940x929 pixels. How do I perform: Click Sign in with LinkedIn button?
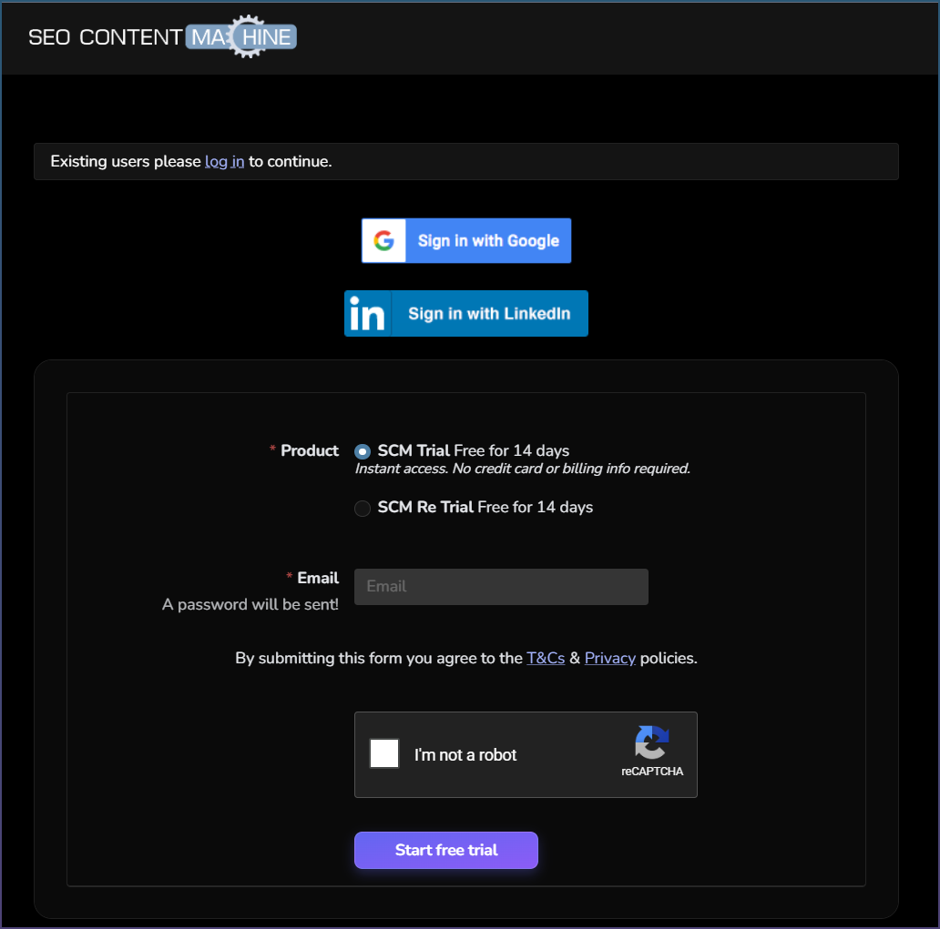pyautogui.click(x=465, y=313)
